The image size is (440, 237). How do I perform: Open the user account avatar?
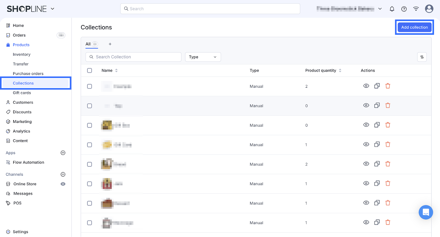point(429,9)
